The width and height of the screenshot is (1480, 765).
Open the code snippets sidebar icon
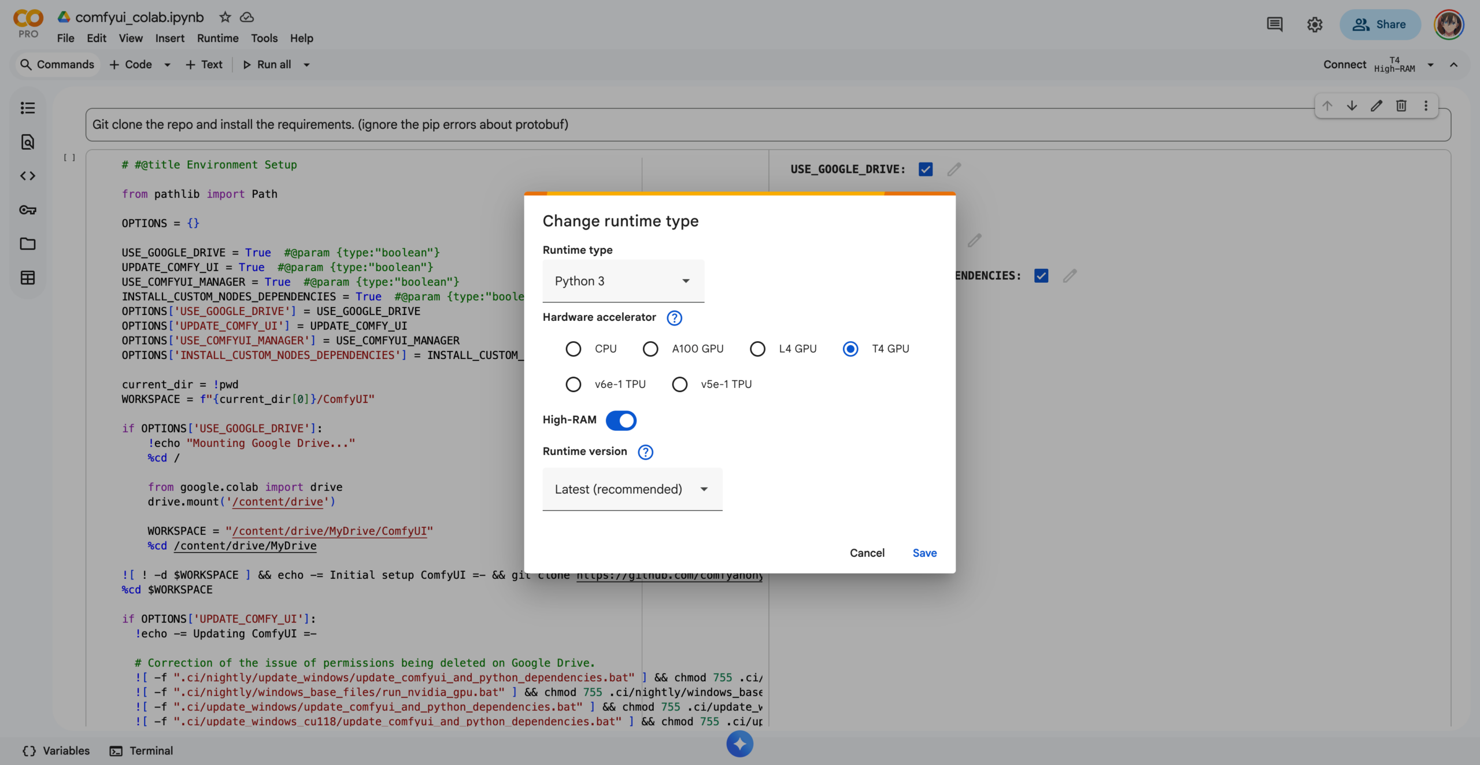pyautogui.click(x=27, y=176)
